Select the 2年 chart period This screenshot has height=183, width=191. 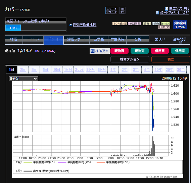click(x=125, y=70)
